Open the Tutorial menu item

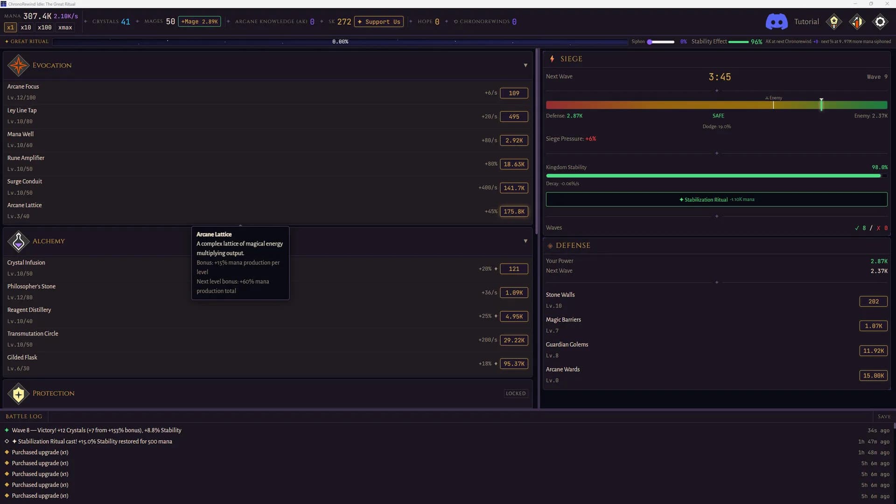tap(806, 21)
